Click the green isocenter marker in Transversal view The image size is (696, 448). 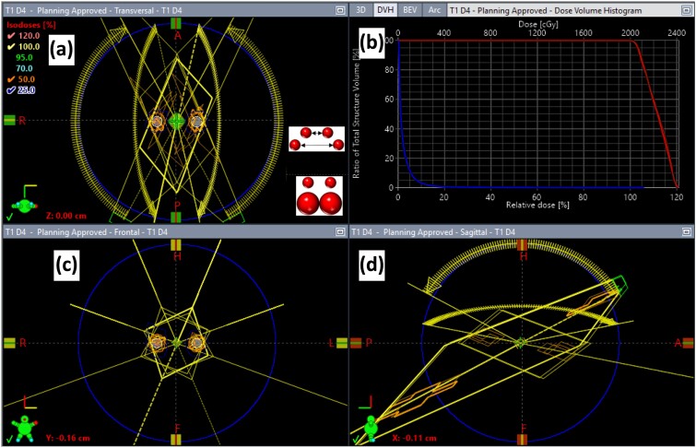tap(177, 120)
